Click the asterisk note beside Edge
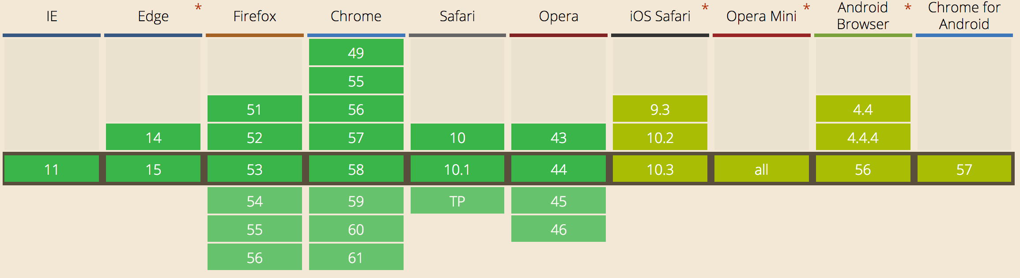Screen dimensions: 1020x278 (198, 8)
